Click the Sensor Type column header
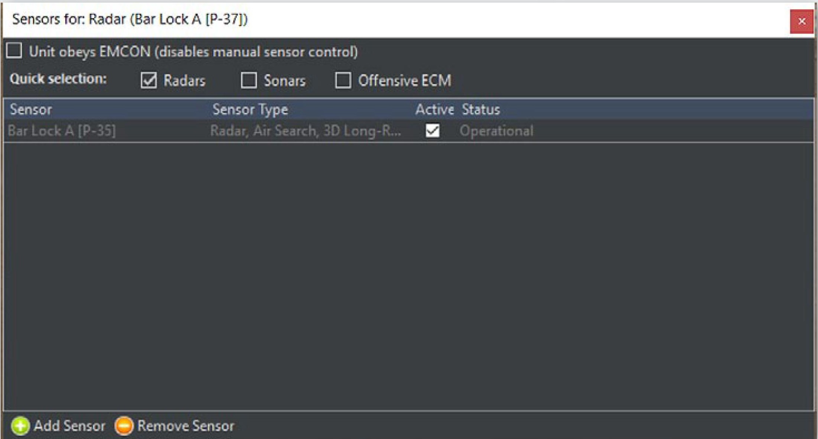The image size is (818, 439). (x=250, y=109)
